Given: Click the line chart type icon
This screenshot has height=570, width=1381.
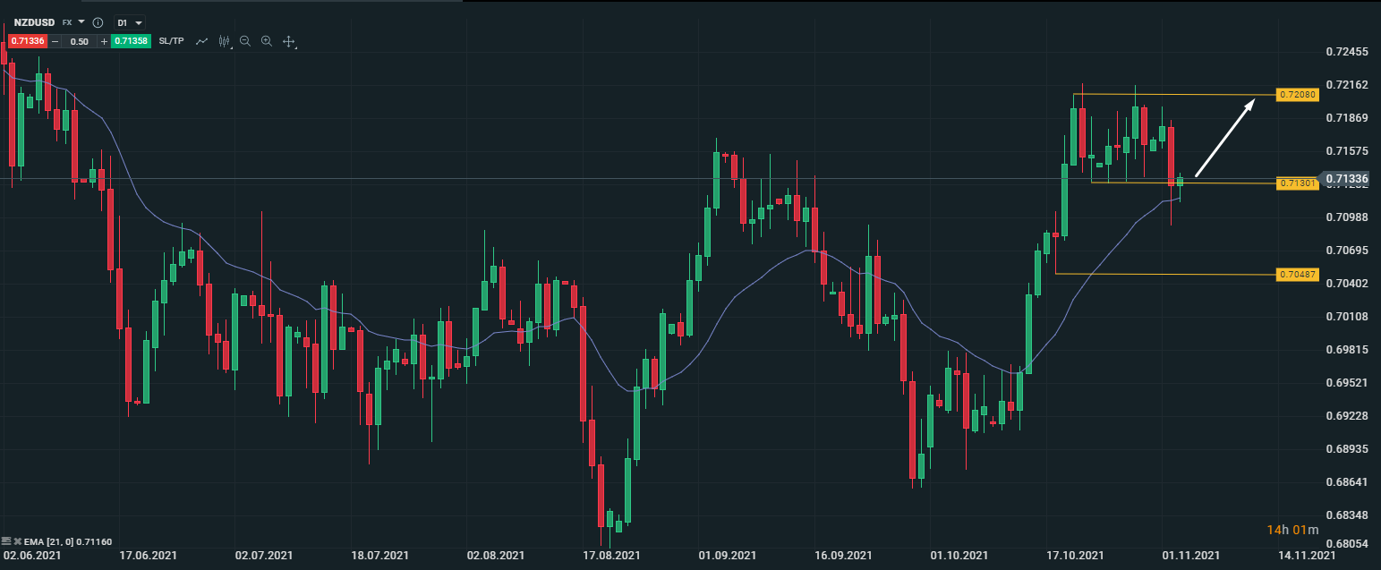Looking at the screenshot, I should (202, 41).
